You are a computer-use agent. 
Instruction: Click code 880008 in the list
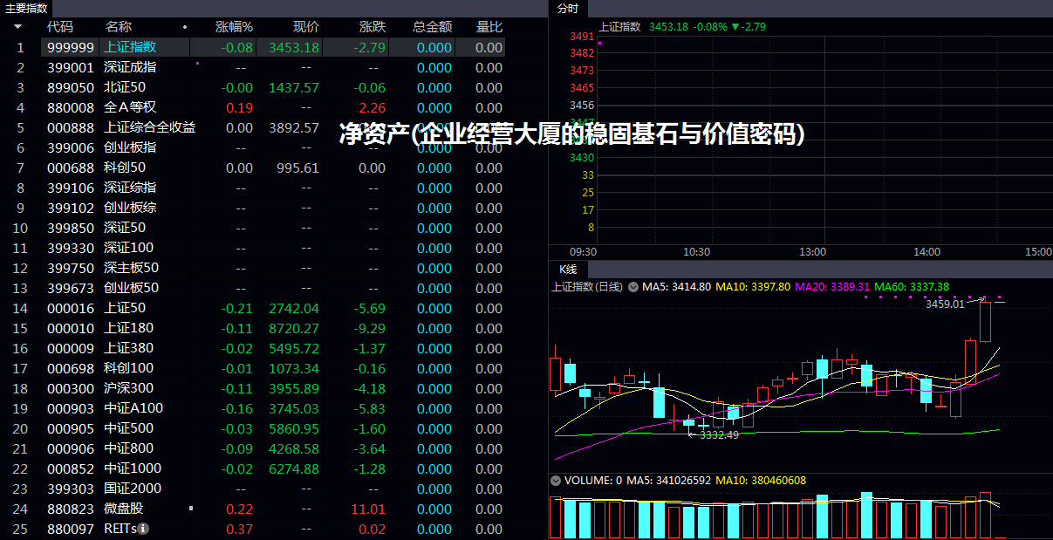click(71, 107)
